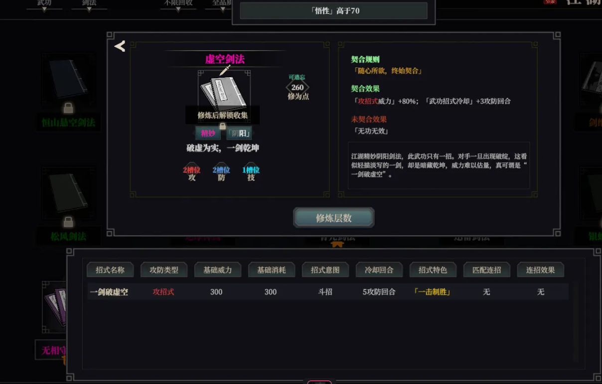Click the 260 修为点 diamond icon
Image resolution: width=602 pixels, height=384 pixels.
pos(298,87)
